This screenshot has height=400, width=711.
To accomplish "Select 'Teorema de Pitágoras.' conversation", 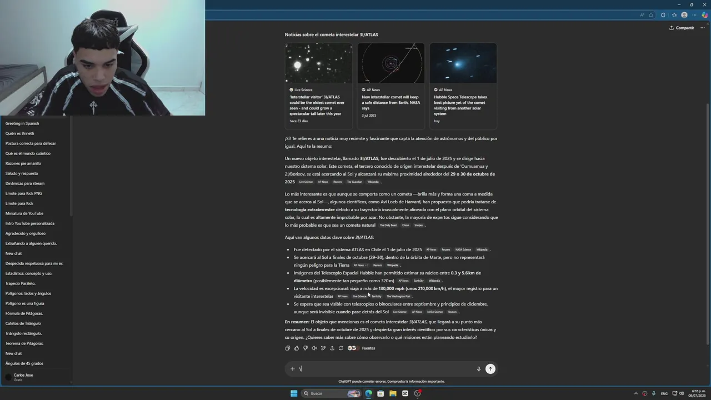I will tap(24, 343).
